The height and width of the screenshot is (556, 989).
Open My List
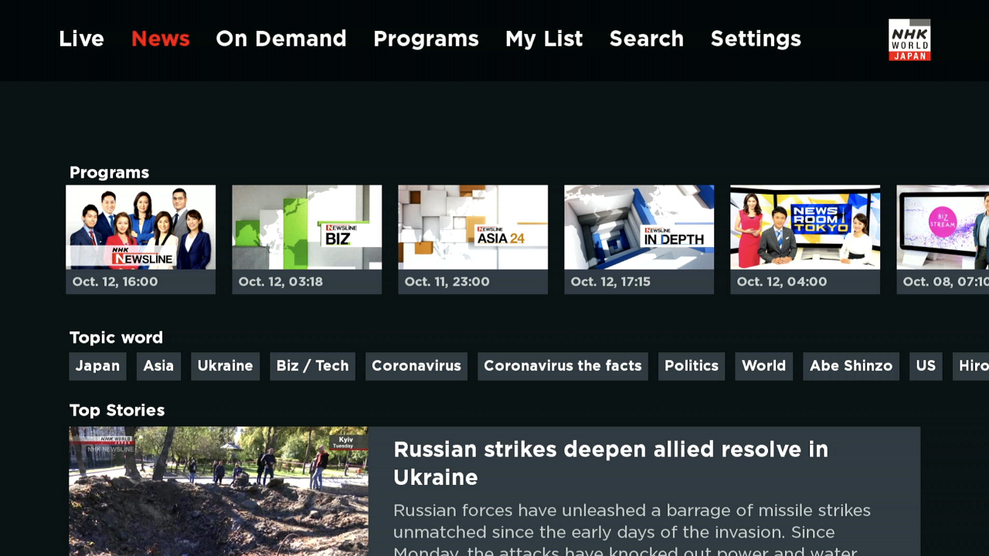[x=544, y=39]
